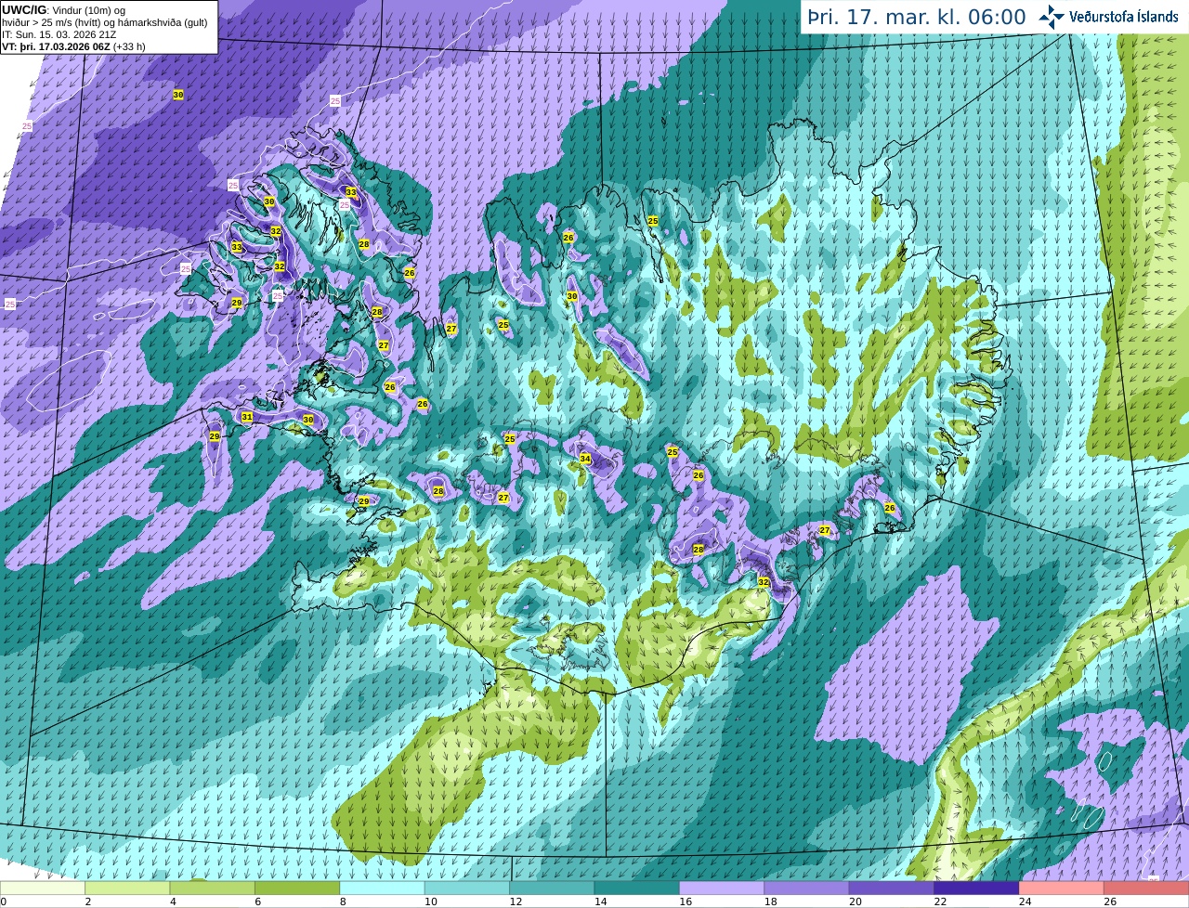Pick the pink 24–26 m/s legend swatch
Image resolution: width=1189 pixels, height=908 pixels.
pyautogui.click(x=1062, y=888)
